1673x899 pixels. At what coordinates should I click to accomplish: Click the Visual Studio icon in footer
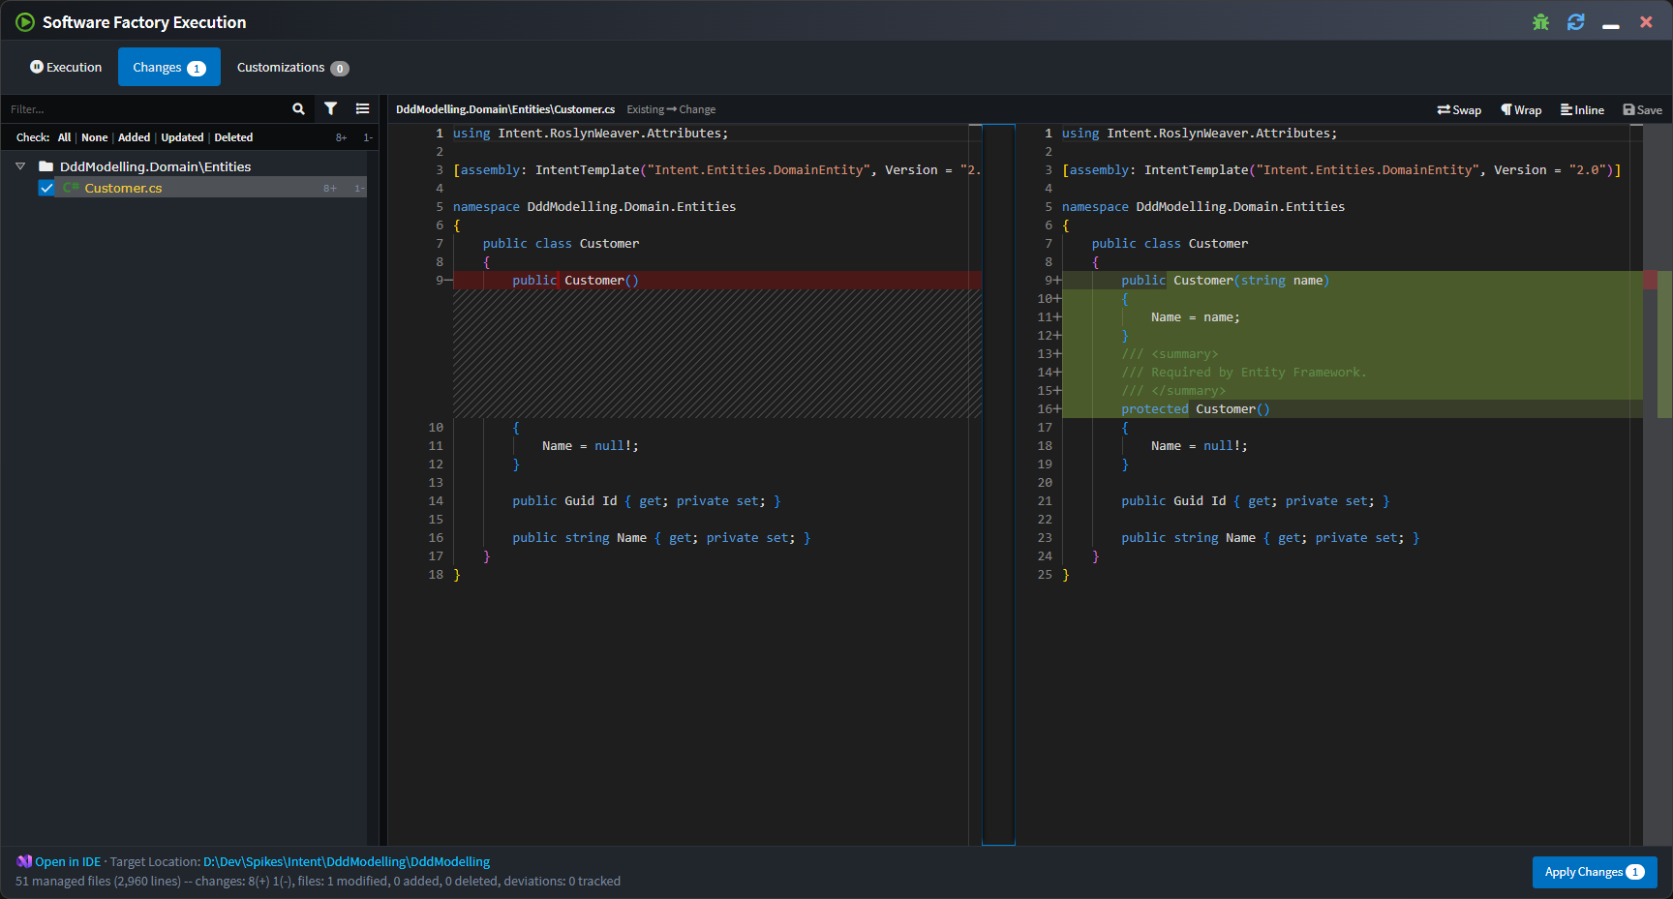(24, 861)
